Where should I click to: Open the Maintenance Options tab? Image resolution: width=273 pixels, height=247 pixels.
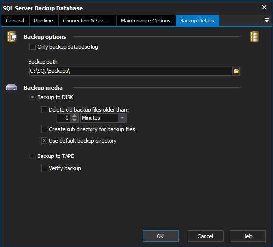click(146, 21)
